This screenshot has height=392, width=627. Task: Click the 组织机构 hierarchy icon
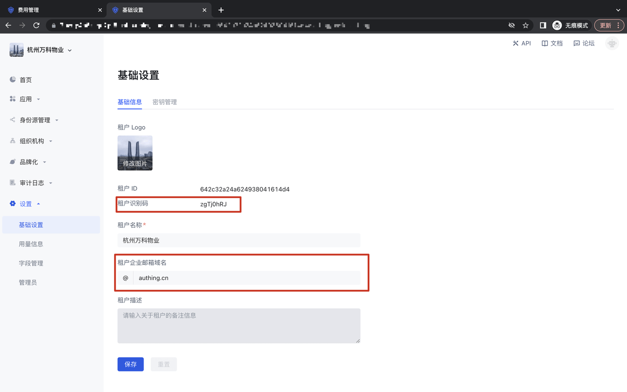(x=13, y=141)
